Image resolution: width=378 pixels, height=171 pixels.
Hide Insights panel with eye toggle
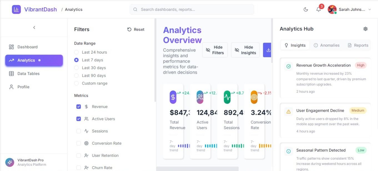[245, 50]
